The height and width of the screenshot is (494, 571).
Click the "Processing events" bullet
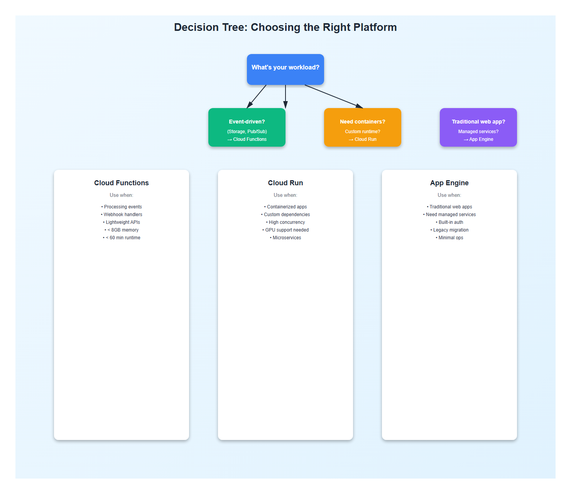pyautogui.click(x=122, y=207)
